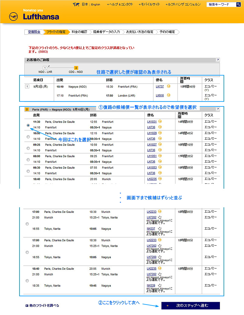Click the 日本 country link
This screenshot has width=244, height=315.
coord(85,4)
